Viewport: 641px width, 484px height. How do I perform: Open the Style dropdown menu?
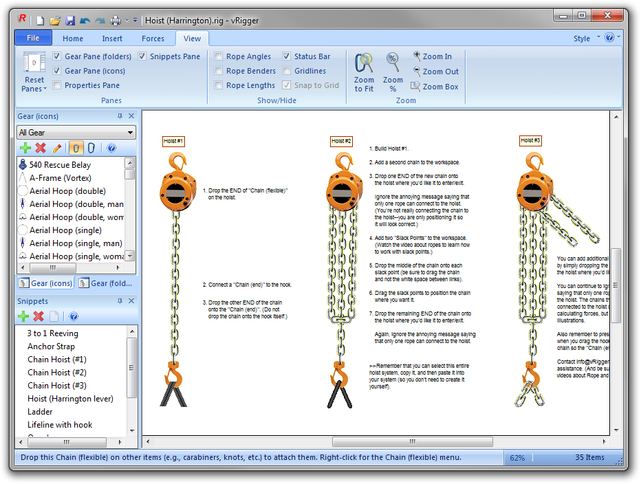pos(583,38)
